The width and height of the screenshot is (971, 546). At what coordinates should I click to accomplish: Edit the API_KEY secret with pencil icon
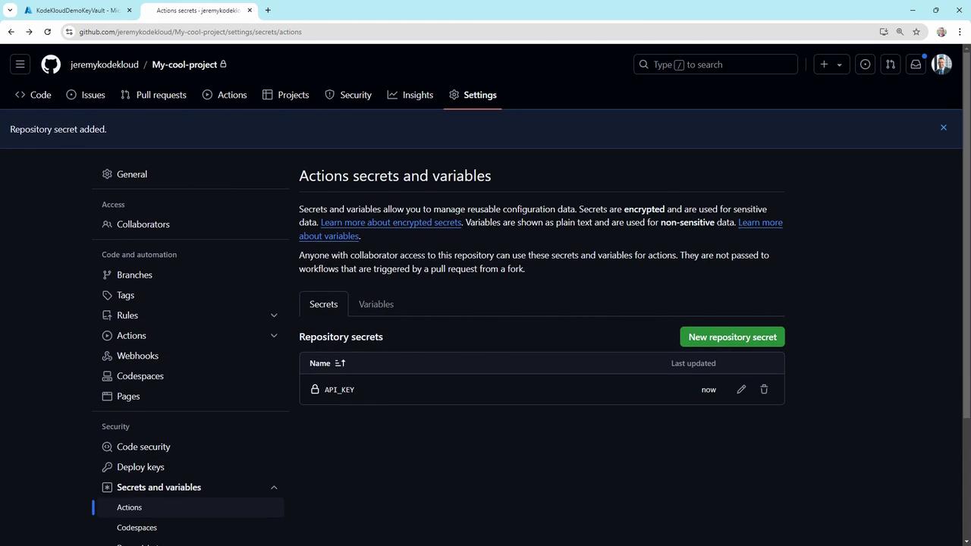pos(741,389)
